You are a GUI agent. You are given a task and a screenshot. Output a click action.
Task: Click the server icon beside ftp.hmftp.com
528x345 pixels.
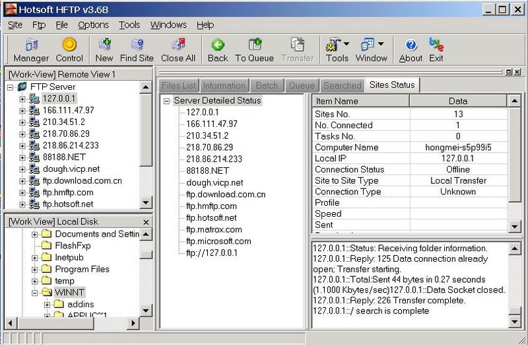coord(34,192)
